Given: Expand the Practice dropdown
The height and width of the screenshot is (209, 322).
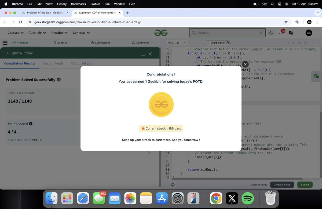Looking at the screenshot, I should [60, 33].
